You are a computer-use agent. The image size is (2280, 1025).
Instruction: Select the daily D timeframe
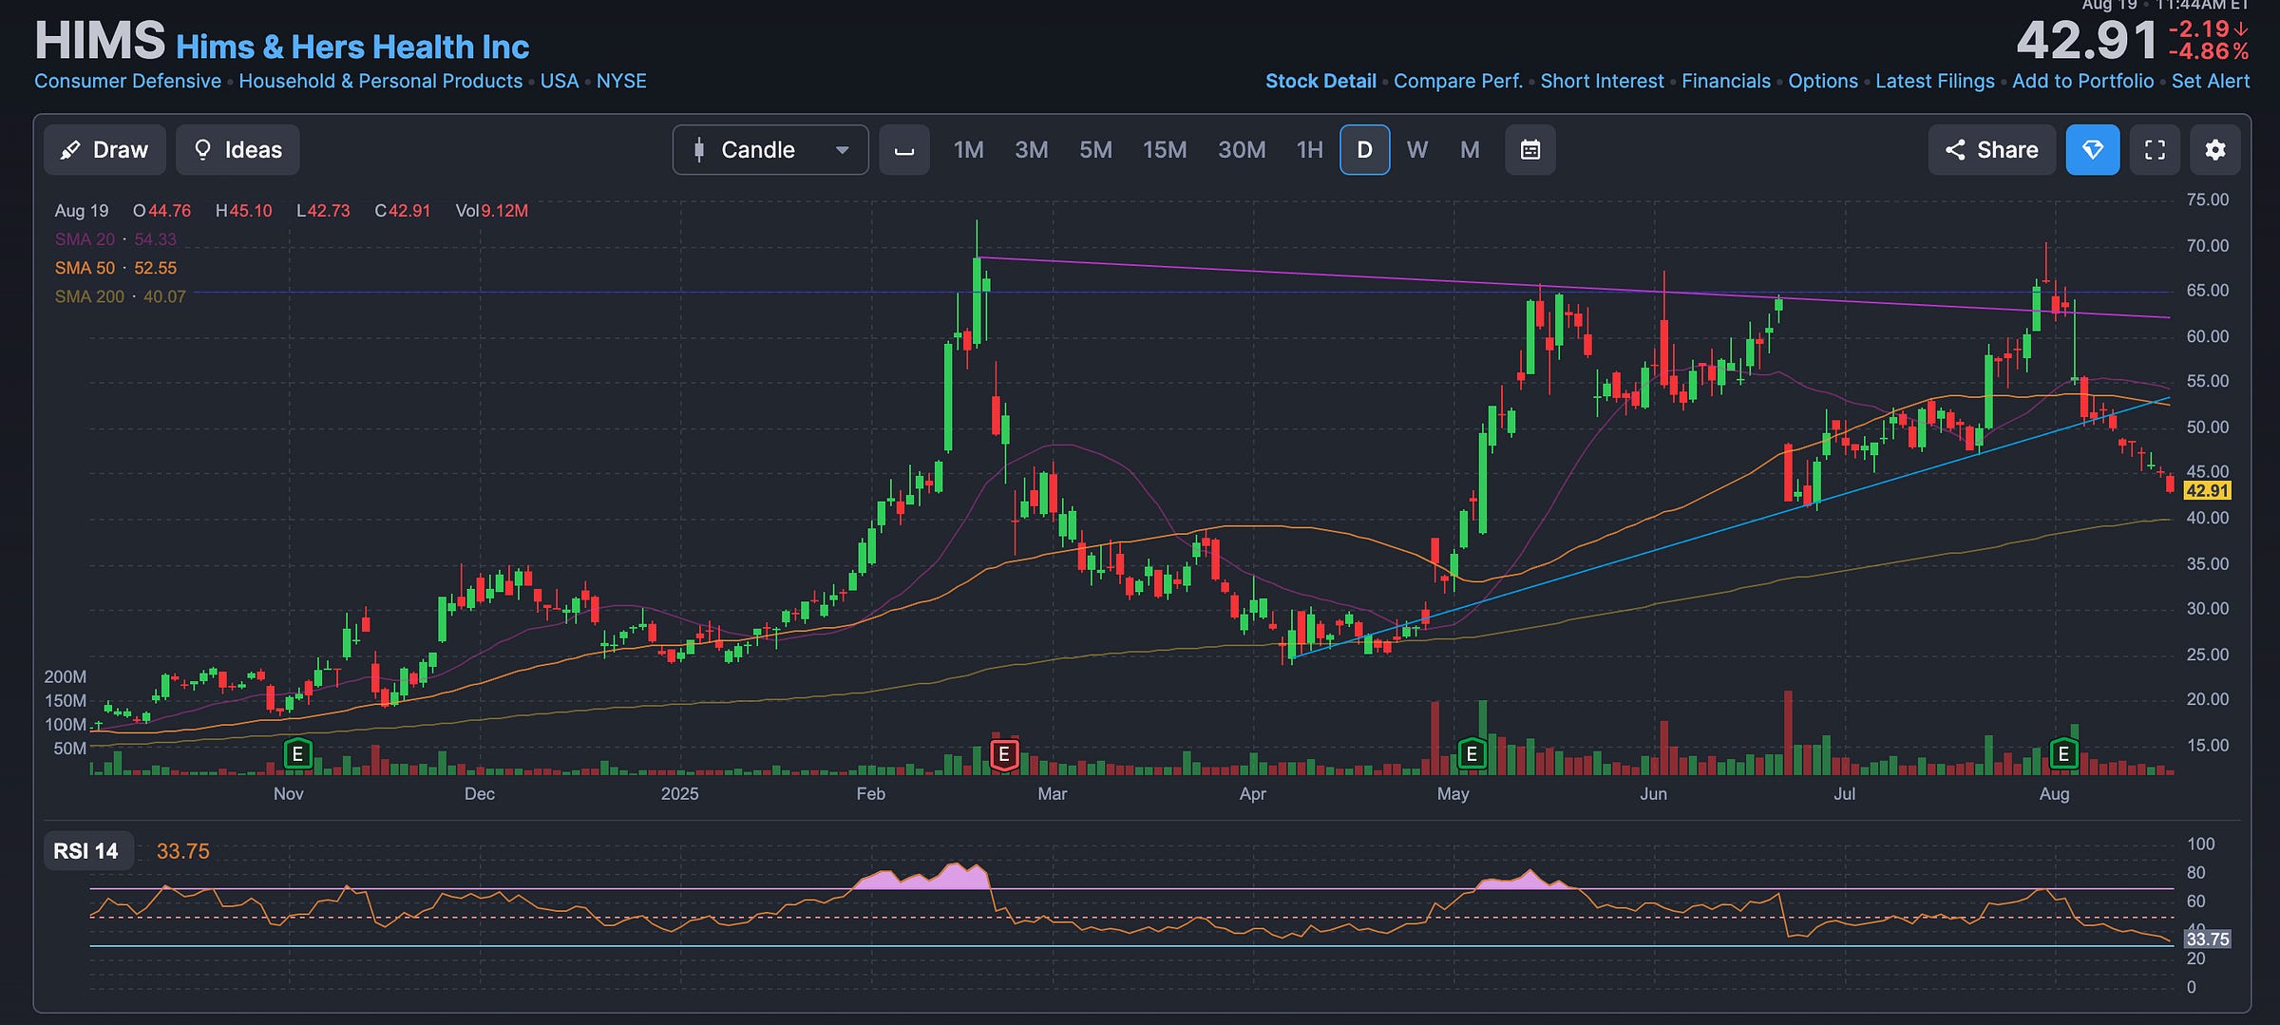click(x=1365, y=150)
